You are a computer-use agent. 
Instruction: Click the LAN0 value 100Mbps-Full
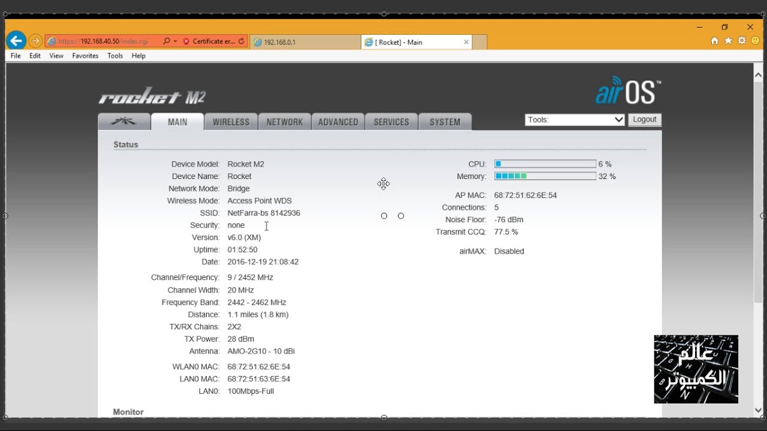pyautogui.click(x=251, y=391)
